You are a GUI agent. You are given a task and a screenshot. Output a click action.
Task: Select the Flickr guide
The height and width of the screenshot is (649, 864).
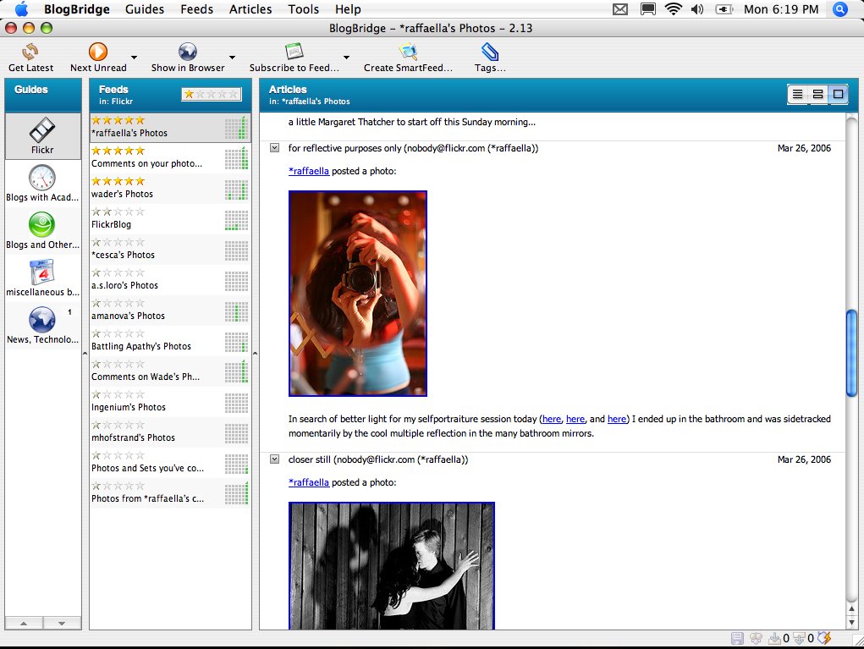[42, 136]
